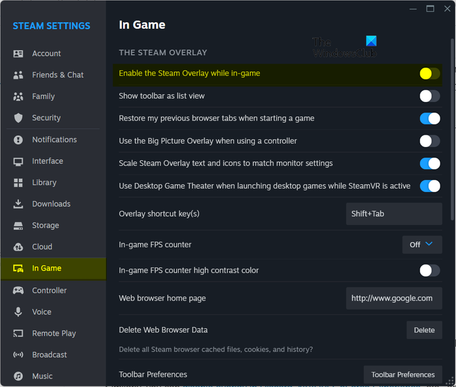
Task: Enable in-game FPS counter high contrast color
Action: 429,271
